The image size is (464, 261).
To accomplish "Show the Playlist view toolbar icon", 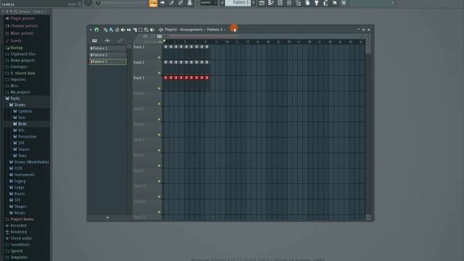I will pyautogui.click(x=262, y=3).
